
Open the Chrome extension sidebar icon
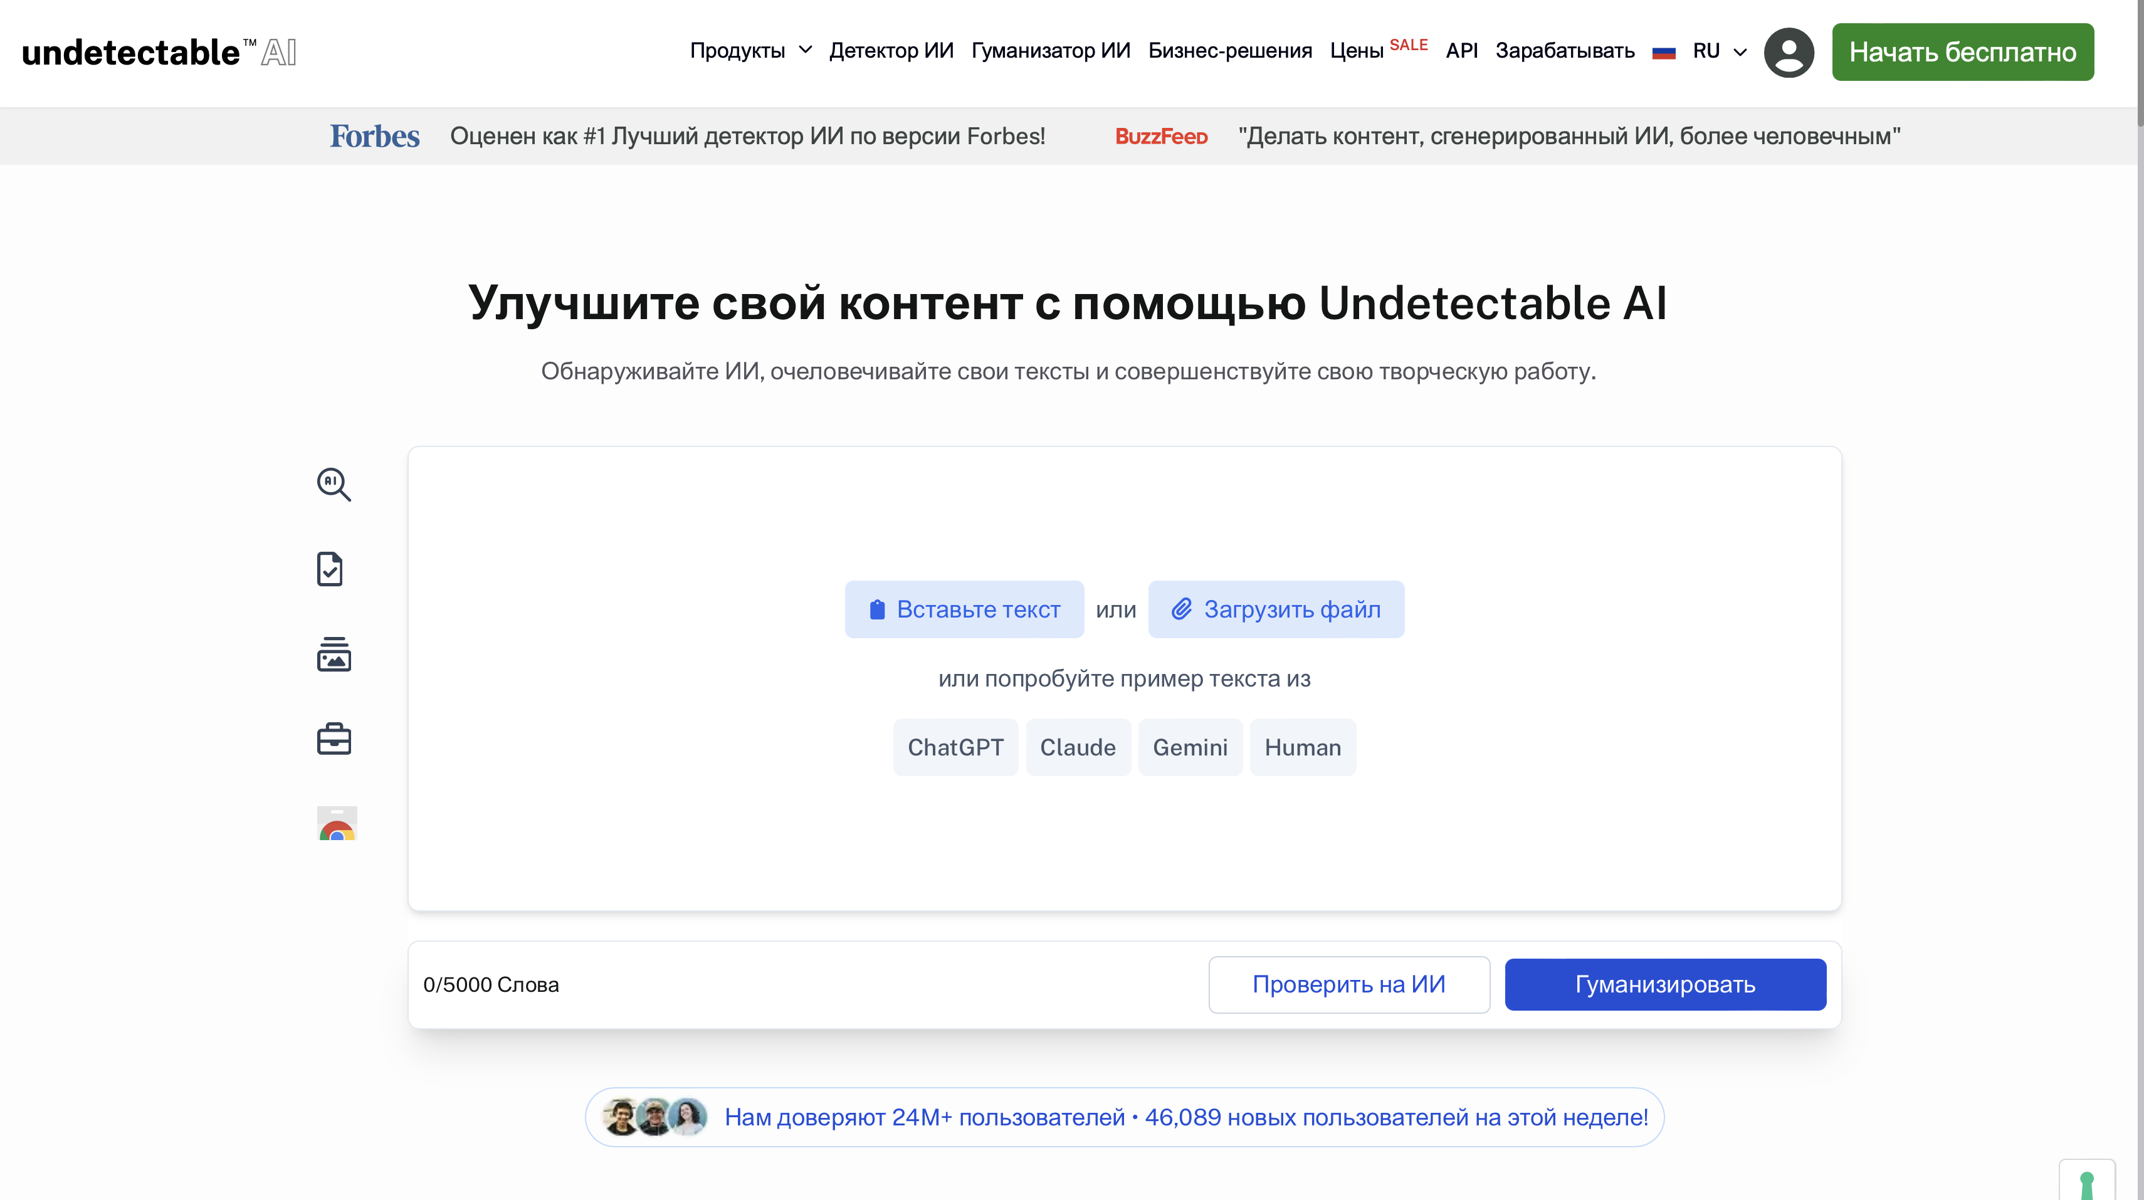click(337, 823)
